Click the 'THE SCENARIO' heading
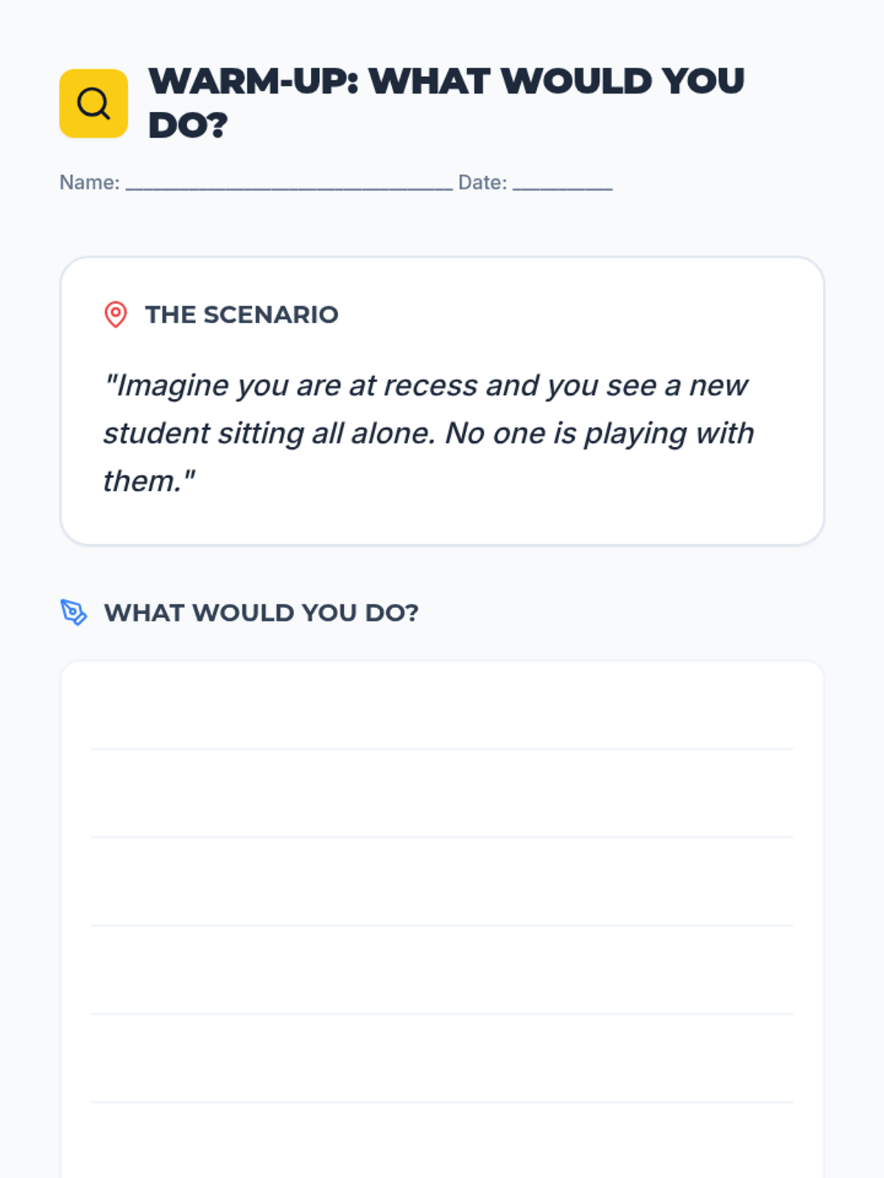The height and width of the screenshot is (1178, 884). tap(242, 314)
